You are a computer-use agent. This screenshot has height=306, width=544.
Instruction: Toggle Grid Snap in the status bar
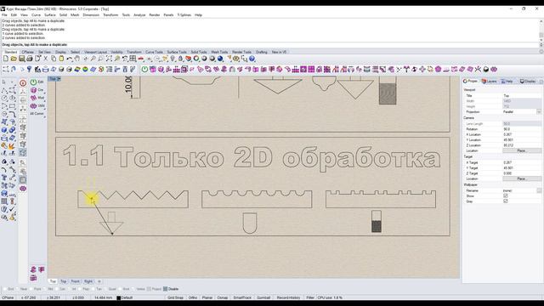click(175, 297)
